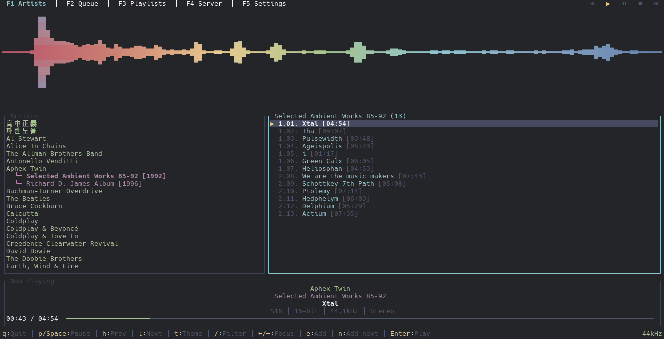Expand the Al Stewart artist

coord(26,139)
